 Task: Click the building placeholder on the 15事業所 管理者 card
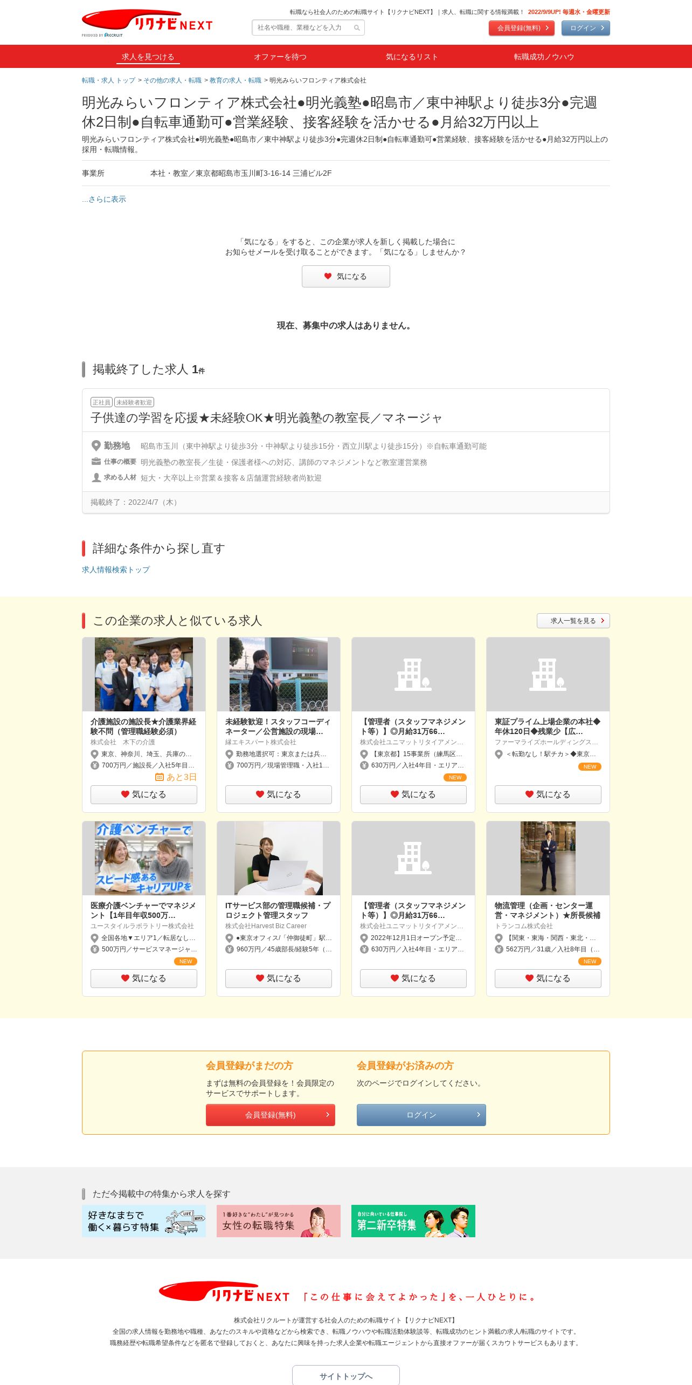point(413,674)
